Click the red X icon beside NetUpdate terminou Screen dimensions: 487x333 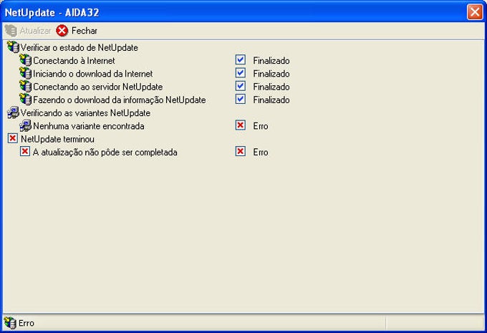(x=13, y=138)
